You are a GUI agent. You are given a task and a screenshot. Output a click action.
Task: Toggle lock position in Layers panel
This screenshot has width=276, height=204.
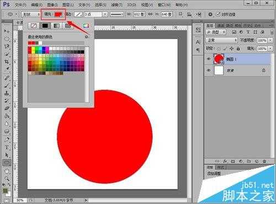click(231, 49)
